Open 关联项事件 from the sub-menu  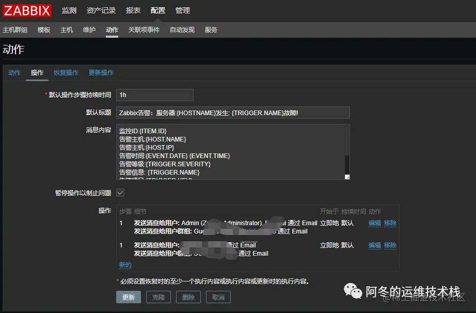click(146, 29)
